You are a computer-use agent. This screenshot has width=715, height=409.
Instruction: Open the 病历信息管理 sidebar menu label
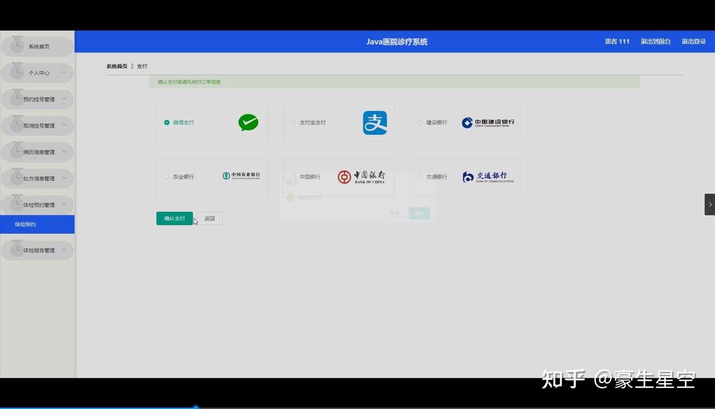(39, 152)
